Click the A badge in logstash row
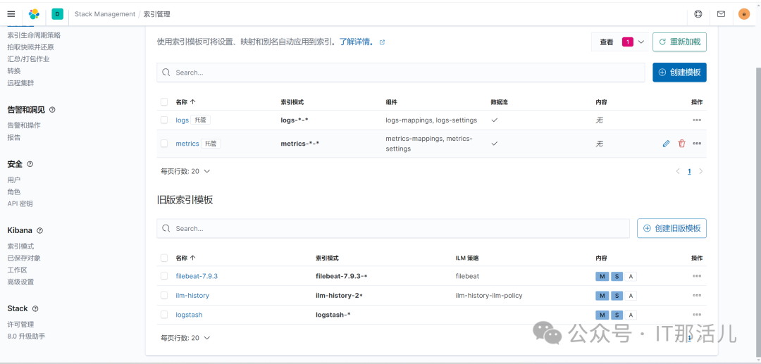This screenshot has width=761, height=364. (631, 315)
